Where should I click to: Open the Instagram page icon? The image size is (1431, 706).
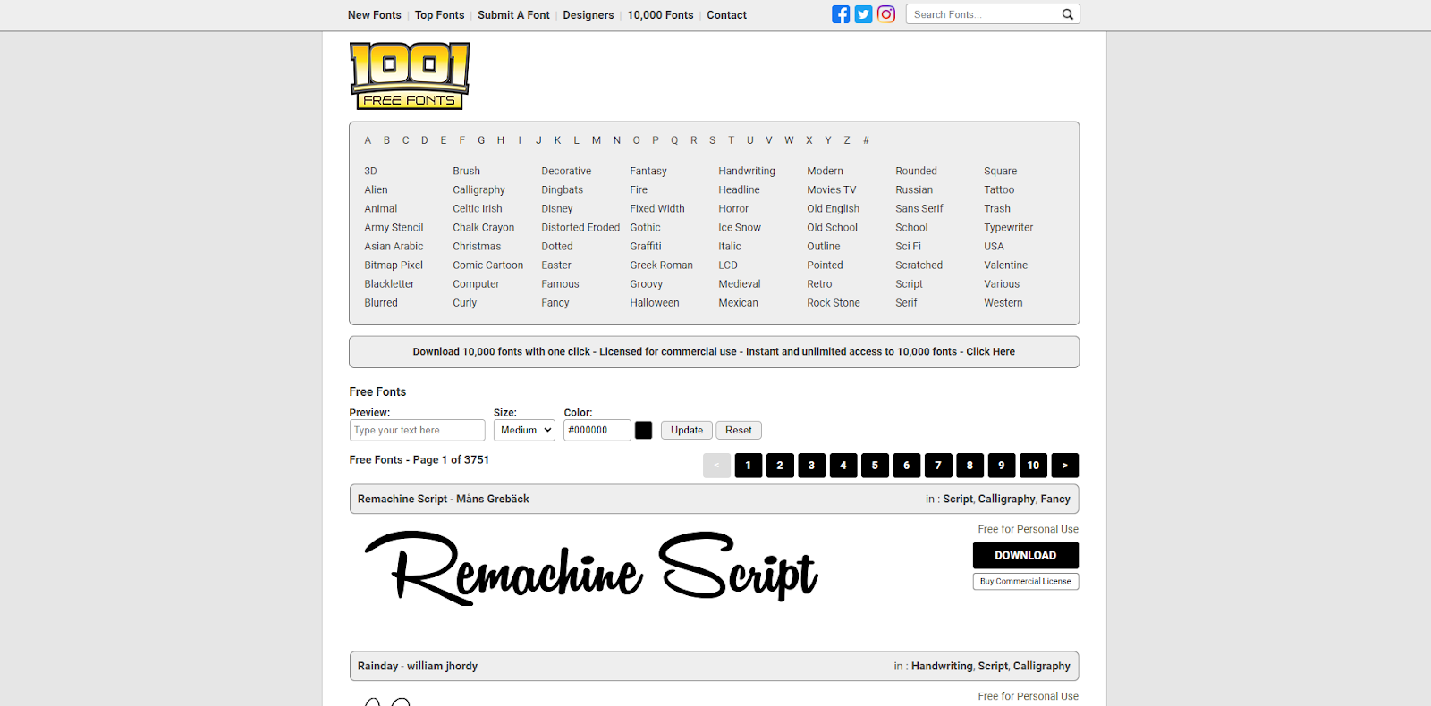coord(886,14)
